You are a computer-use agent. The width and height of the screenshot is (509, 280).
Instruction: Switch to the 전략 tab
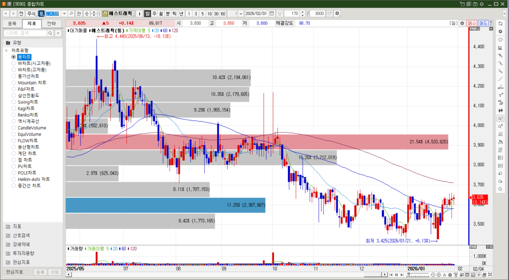(51, 23)
